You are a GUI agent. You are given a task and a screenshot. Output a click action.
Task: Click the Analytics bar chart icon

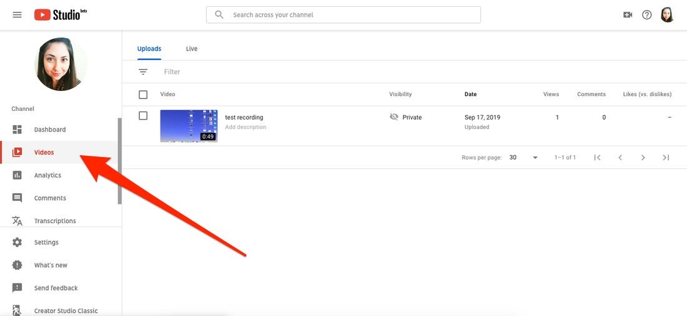click(17, 175)
